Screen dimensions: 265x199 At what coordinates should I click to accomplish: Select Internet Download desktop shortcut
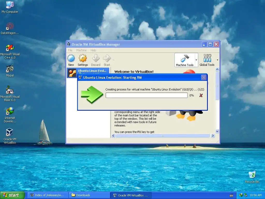pos(10,115)
